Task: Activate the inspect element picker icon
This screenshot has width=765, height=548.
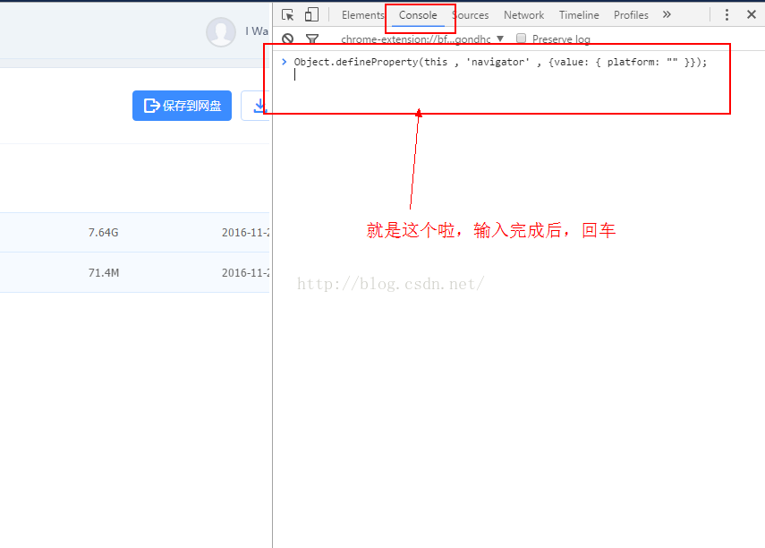Action: point(287,14)
